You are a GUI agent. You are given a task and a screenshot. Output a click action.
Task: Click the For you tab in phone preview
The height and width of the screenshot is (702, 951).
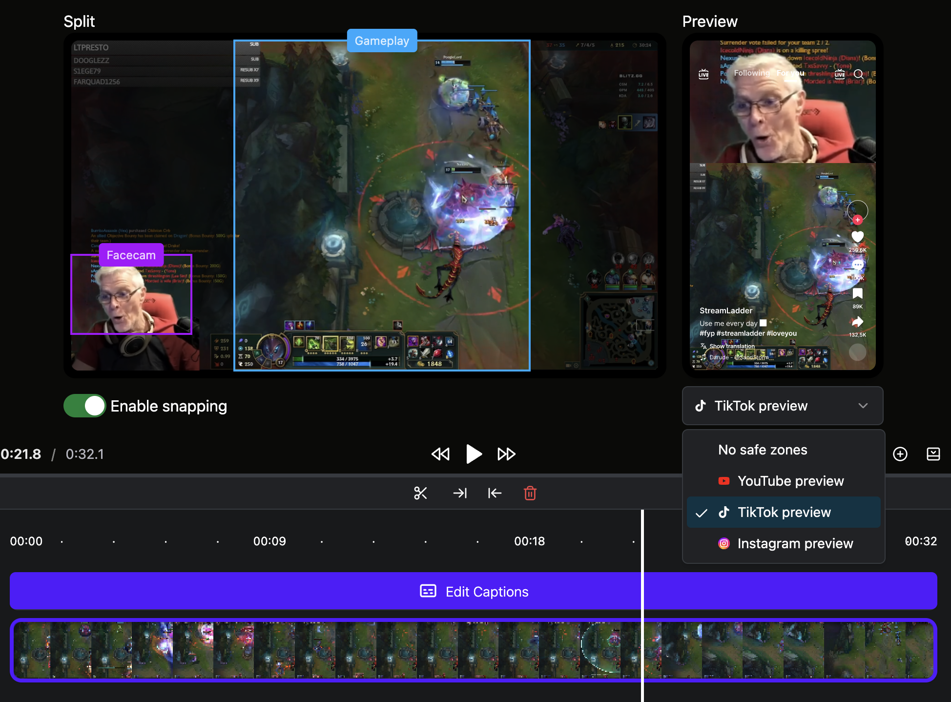[x=790, y=73]
